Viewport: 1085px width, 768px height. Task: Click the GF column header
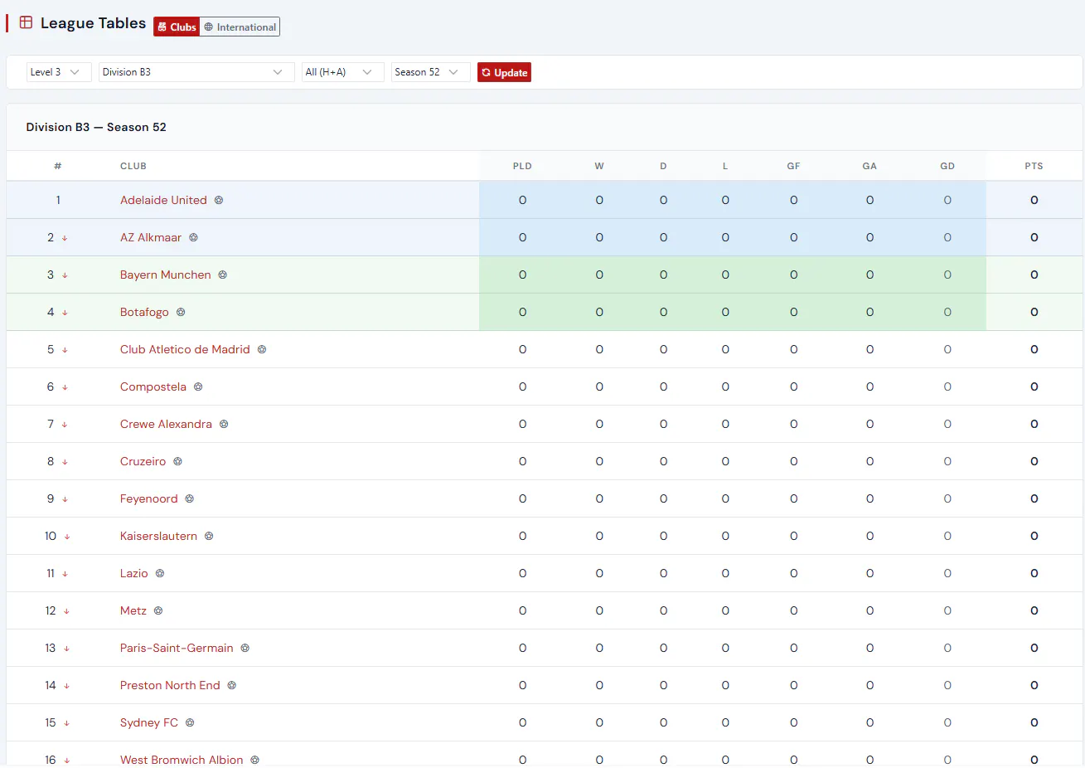[x=794, y=166]
